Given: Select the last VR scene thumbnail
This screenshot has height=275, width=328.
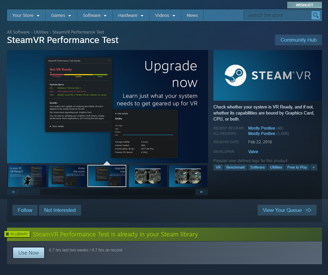Looking at the screenshot, I should [x=188, y=176].
